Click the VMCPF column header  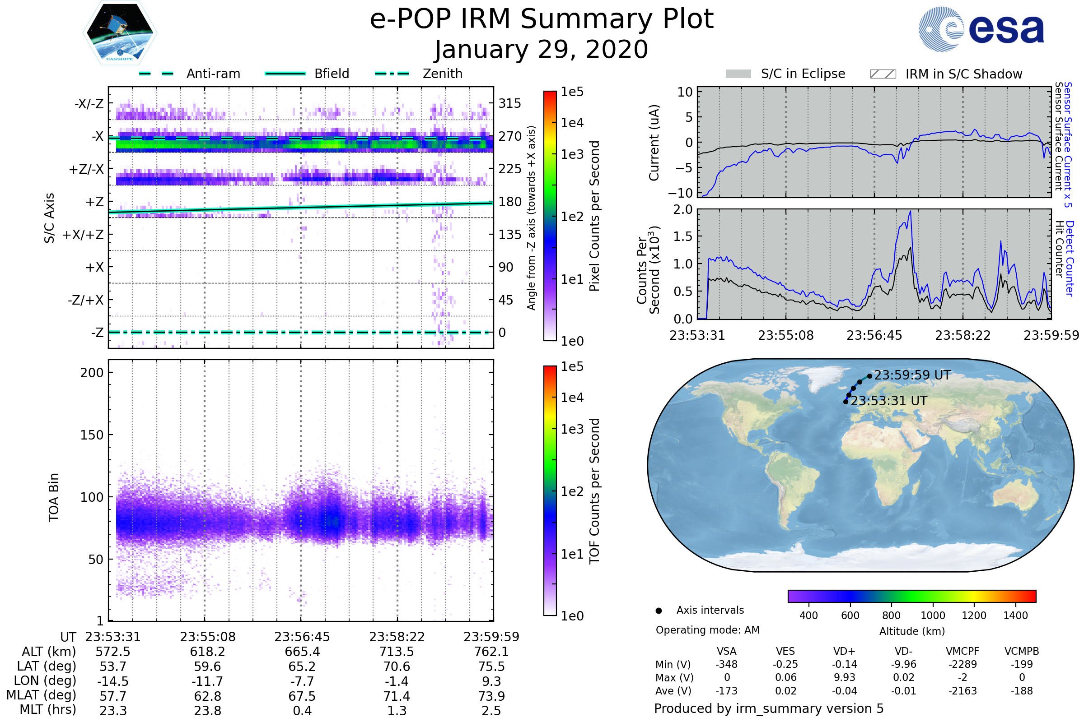point(963,651)
